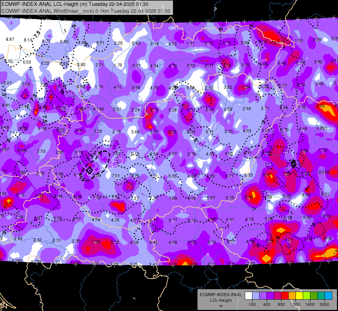Click the wind shear value 1.59
The width and height of the screenshot is (338, 311).
[x=96, y=242]
